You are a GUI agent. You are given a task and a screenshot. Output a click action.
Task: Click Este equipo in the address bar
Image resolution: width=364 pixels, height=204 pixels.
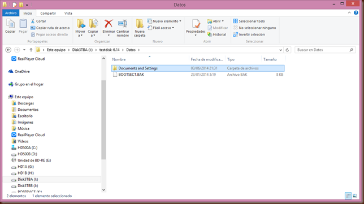point(56,50)
